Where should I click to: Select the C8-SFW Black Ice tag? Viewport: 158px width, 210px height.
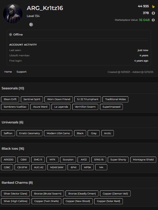[x=22, y=167]
